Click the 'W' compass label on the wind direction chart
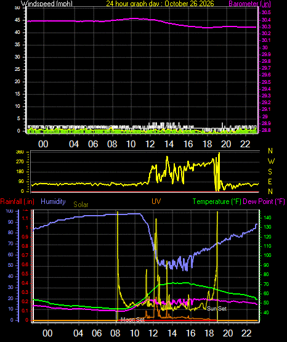The image size is (287, 342). (x=271, y=161)
